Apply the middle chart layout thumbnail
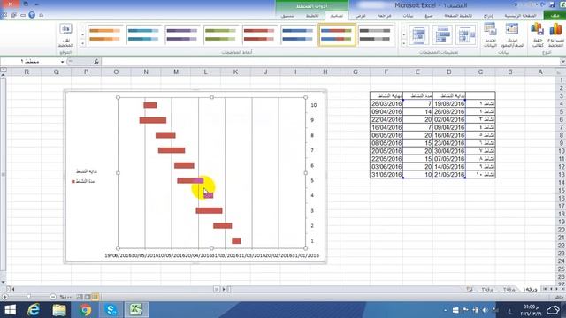Image resolution: width=566 pixels, height=318 pixels. pos(442,35)
